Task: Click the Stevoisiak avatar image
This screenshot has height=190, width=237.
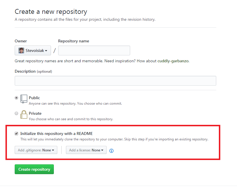Action: [21, 50]
